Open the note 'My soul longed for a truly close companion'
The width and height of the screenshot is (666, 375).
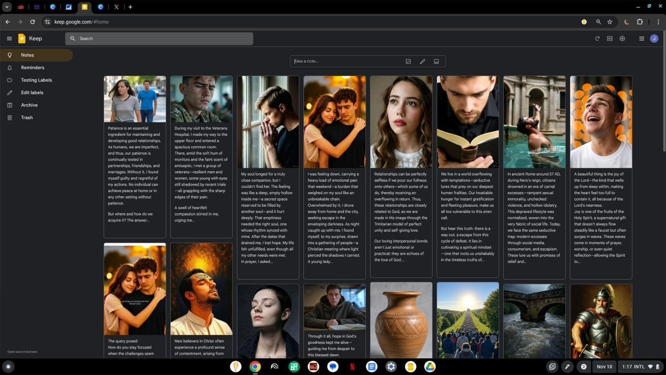(x=268, y=177)
